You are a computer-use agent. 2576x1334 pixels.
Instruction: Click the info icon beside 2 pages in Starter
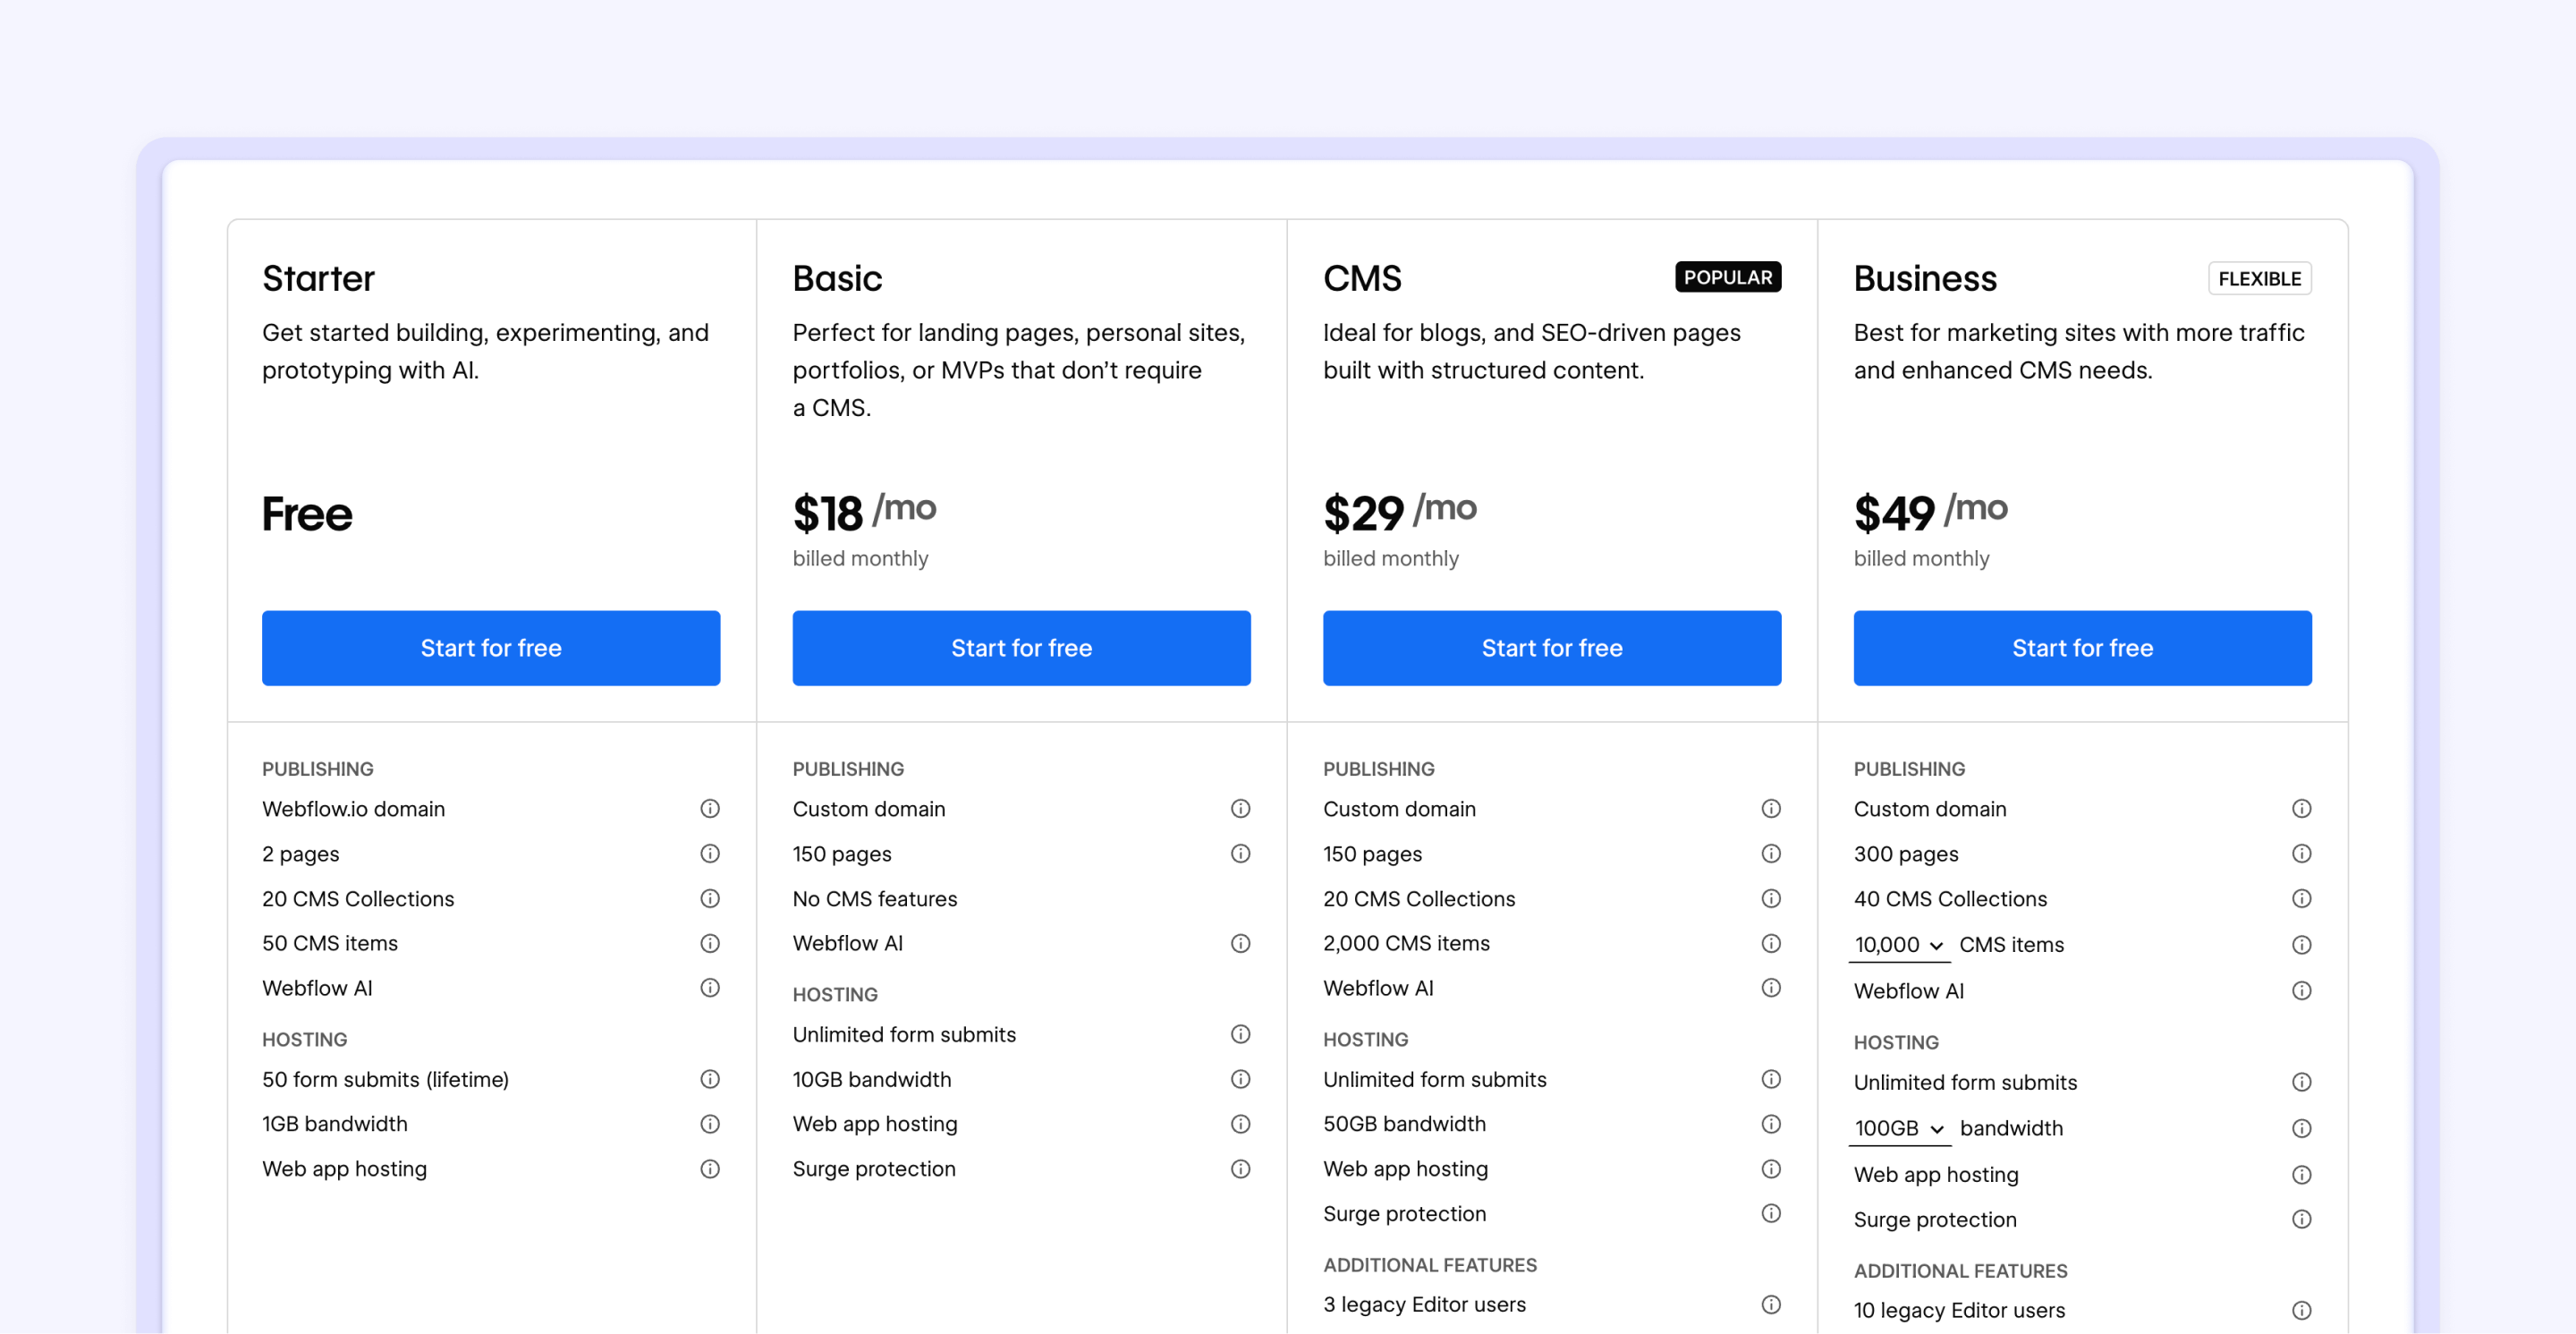(710, 853)
